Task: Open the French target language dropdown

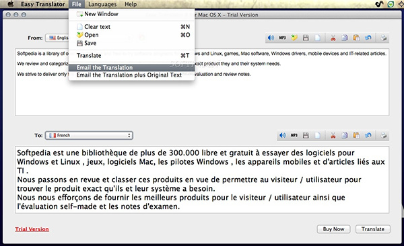Action: click(89, 135)
